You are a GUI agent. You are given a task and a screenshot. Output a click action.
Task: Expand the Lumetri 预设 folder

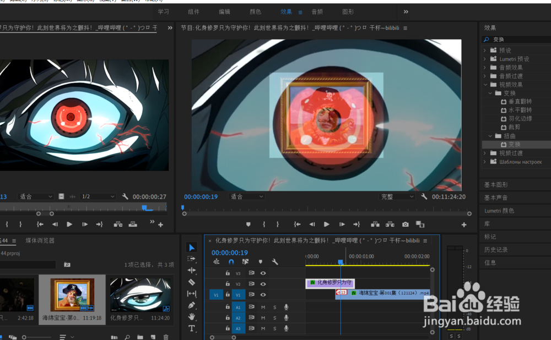tap(484, 59)
